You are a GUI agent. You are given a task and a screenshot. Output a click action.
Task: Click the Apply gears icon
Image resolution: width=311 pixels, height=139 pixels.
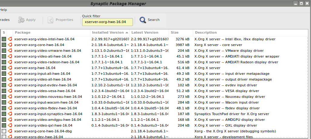point(21,20)
